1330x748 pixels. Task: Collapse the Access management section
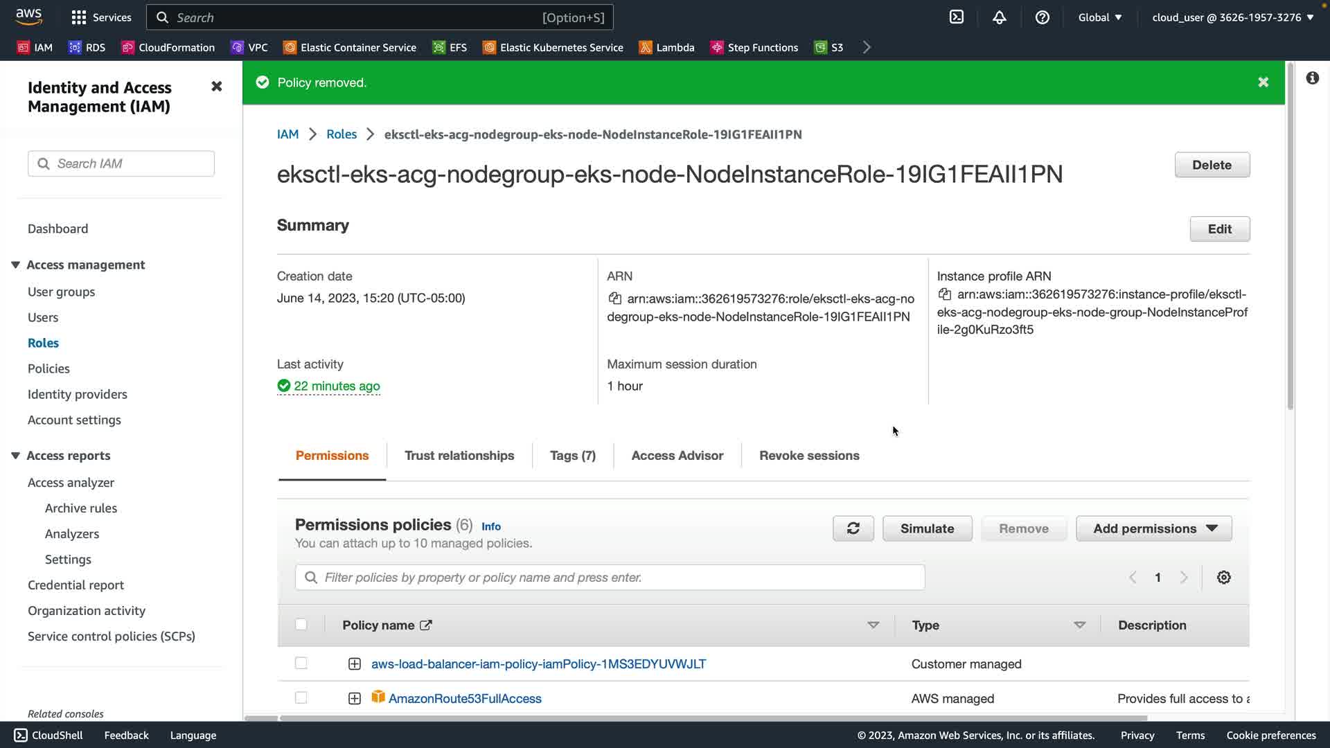15,265
